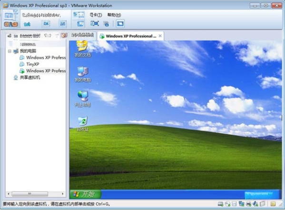
Task: Click the floppy drive status icon
Action: pyautogui.click(x=234, y=204)
